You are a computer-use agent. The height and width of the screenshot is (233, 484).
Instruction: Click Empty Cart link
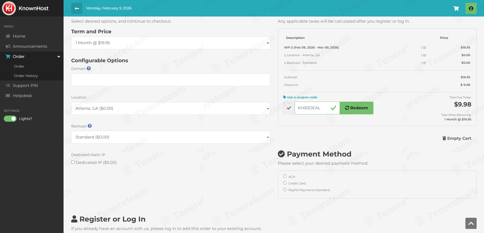[x=457, y=138]
